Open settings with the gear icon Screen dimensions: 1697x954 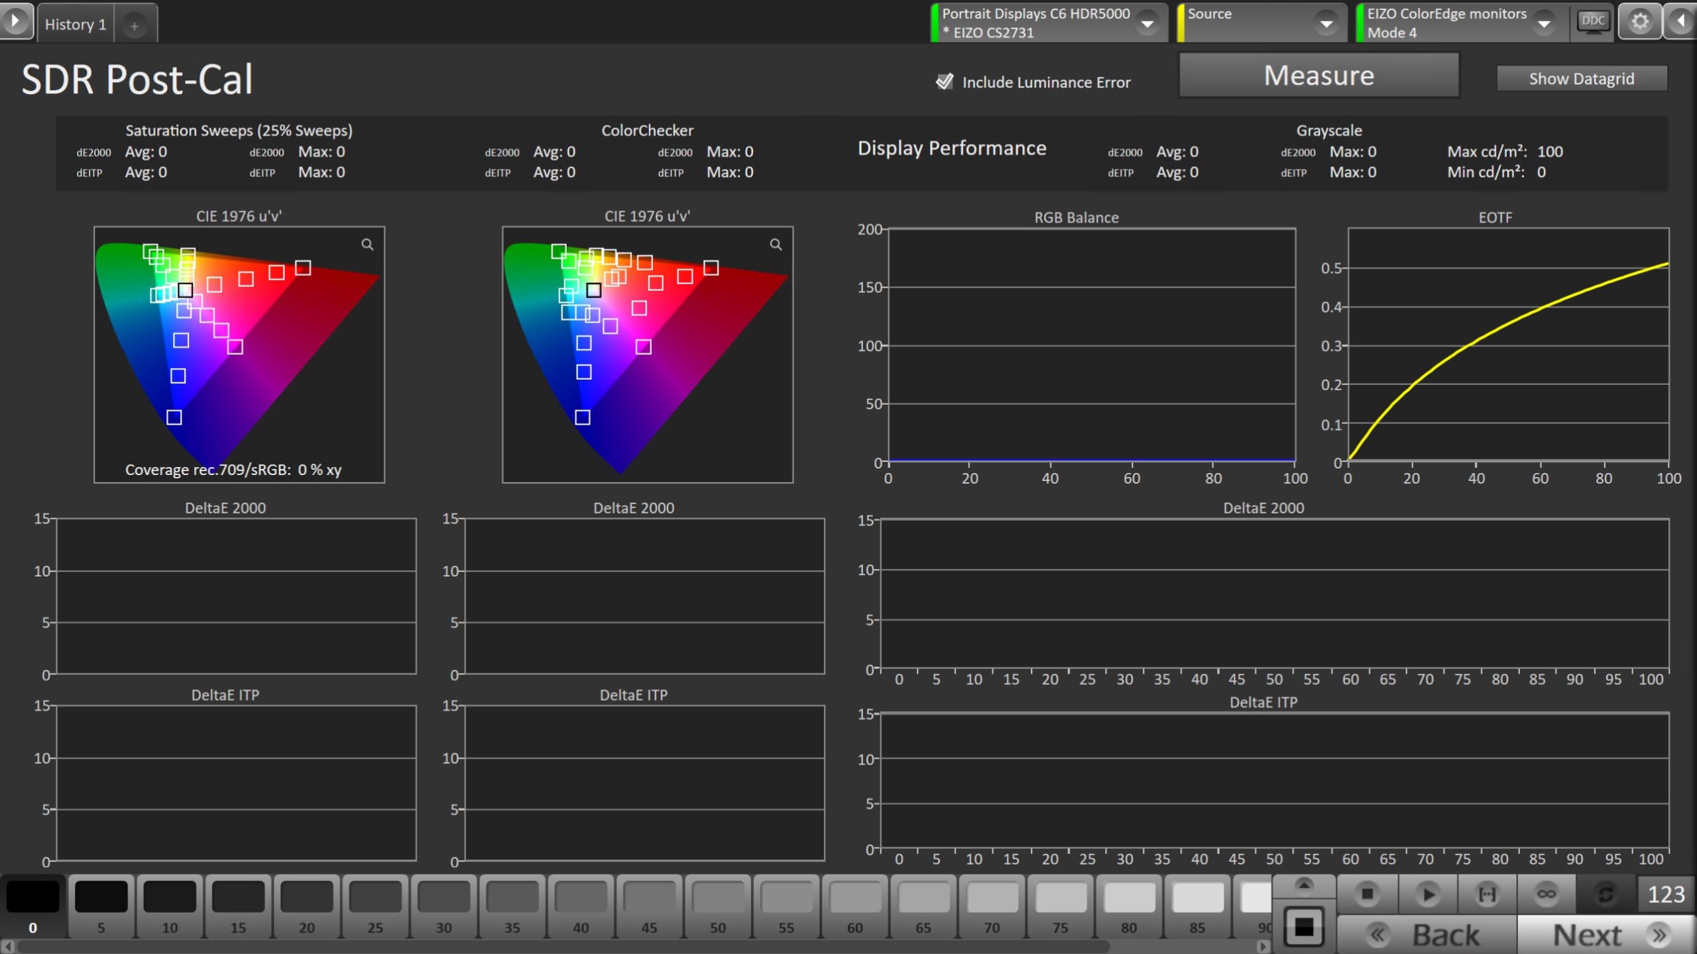[1639, 22]
